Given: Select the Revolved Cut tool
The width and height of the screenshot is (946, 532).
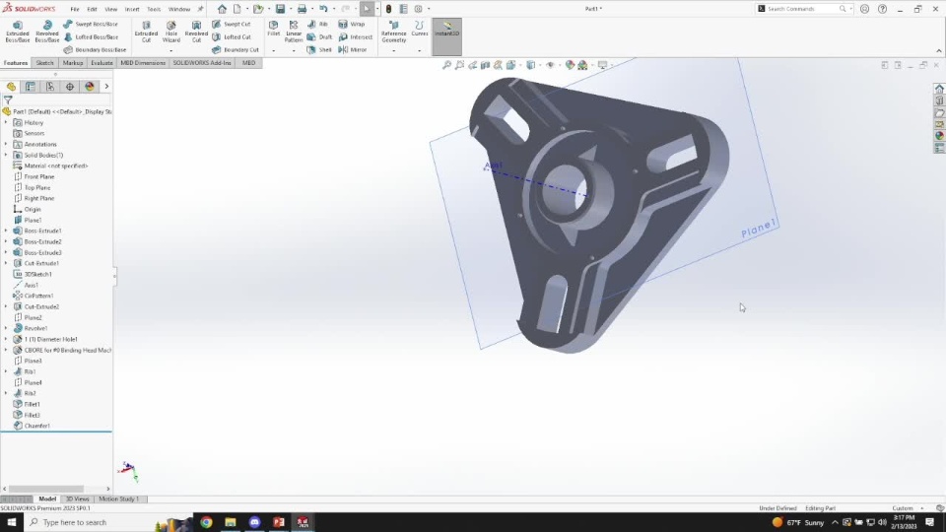Looking at the screenshot, I should click(x=196, y=32).
